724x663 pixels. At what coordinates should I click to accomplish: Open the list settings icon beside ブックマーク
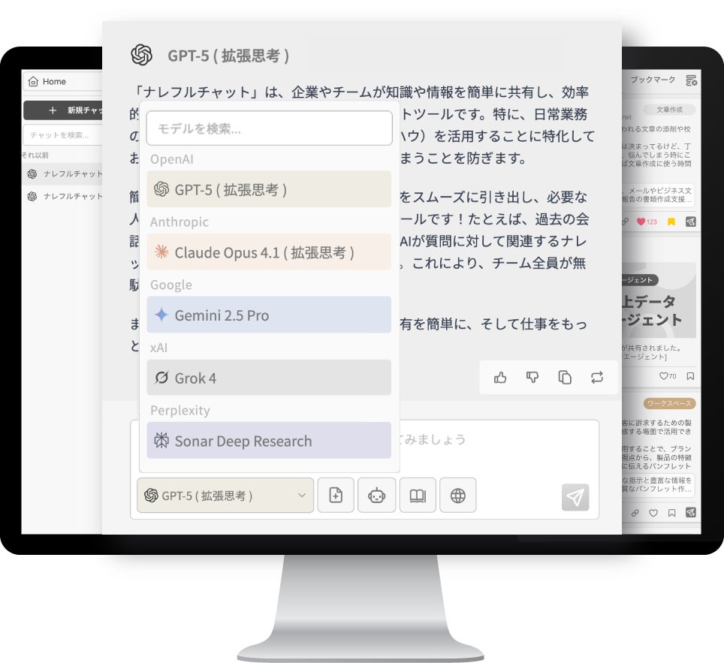pyautogui.click(x=691, y=80)
